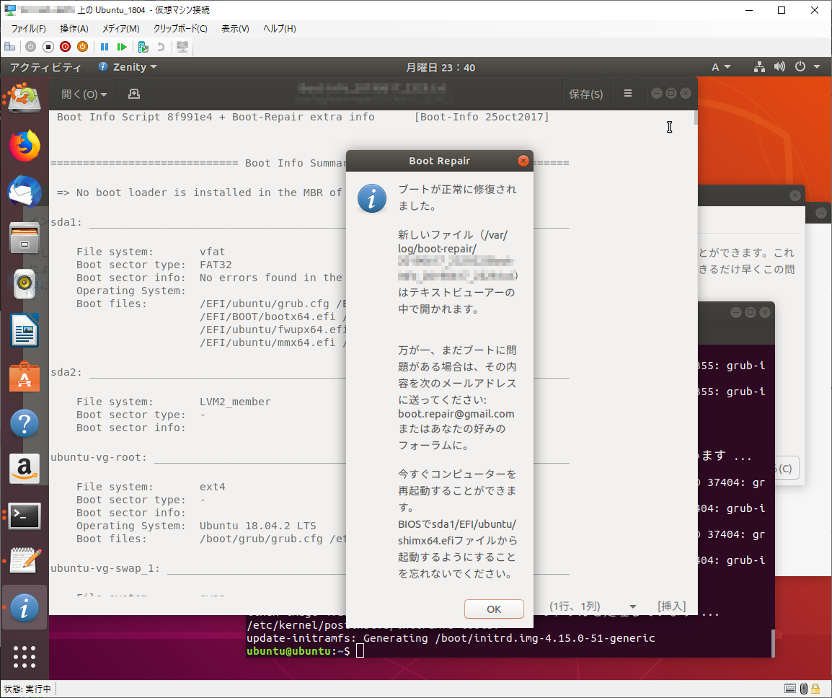The width and height of the screenshot is (832, 698).
Task: Open Rhythmbox from the dock
Action: 25,284
